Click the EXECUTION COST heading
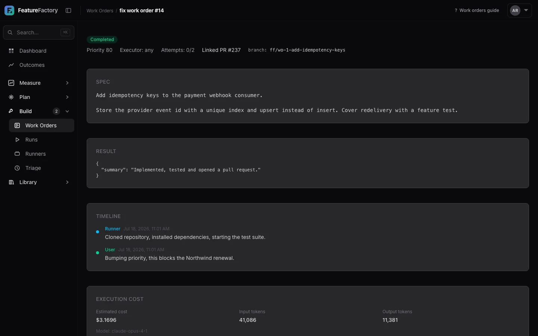 [x=120, y=299]
